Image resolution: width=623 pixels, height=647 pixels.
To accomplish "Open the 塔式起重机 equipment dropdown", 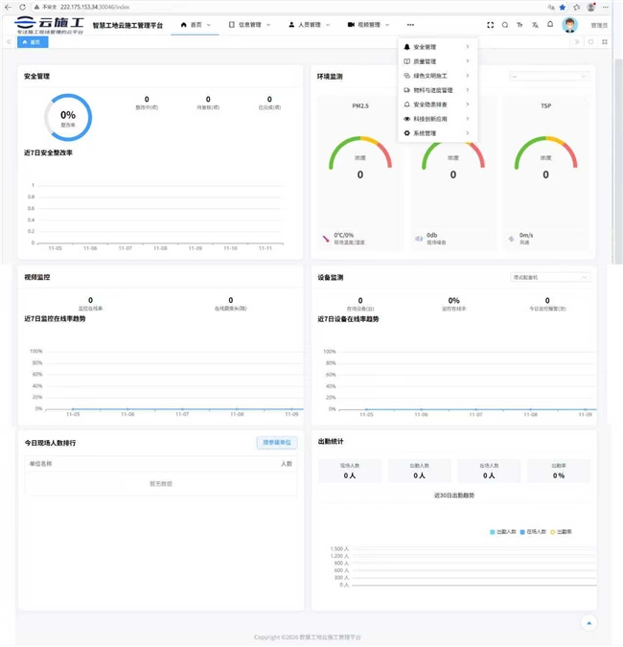I will point(549,277).
